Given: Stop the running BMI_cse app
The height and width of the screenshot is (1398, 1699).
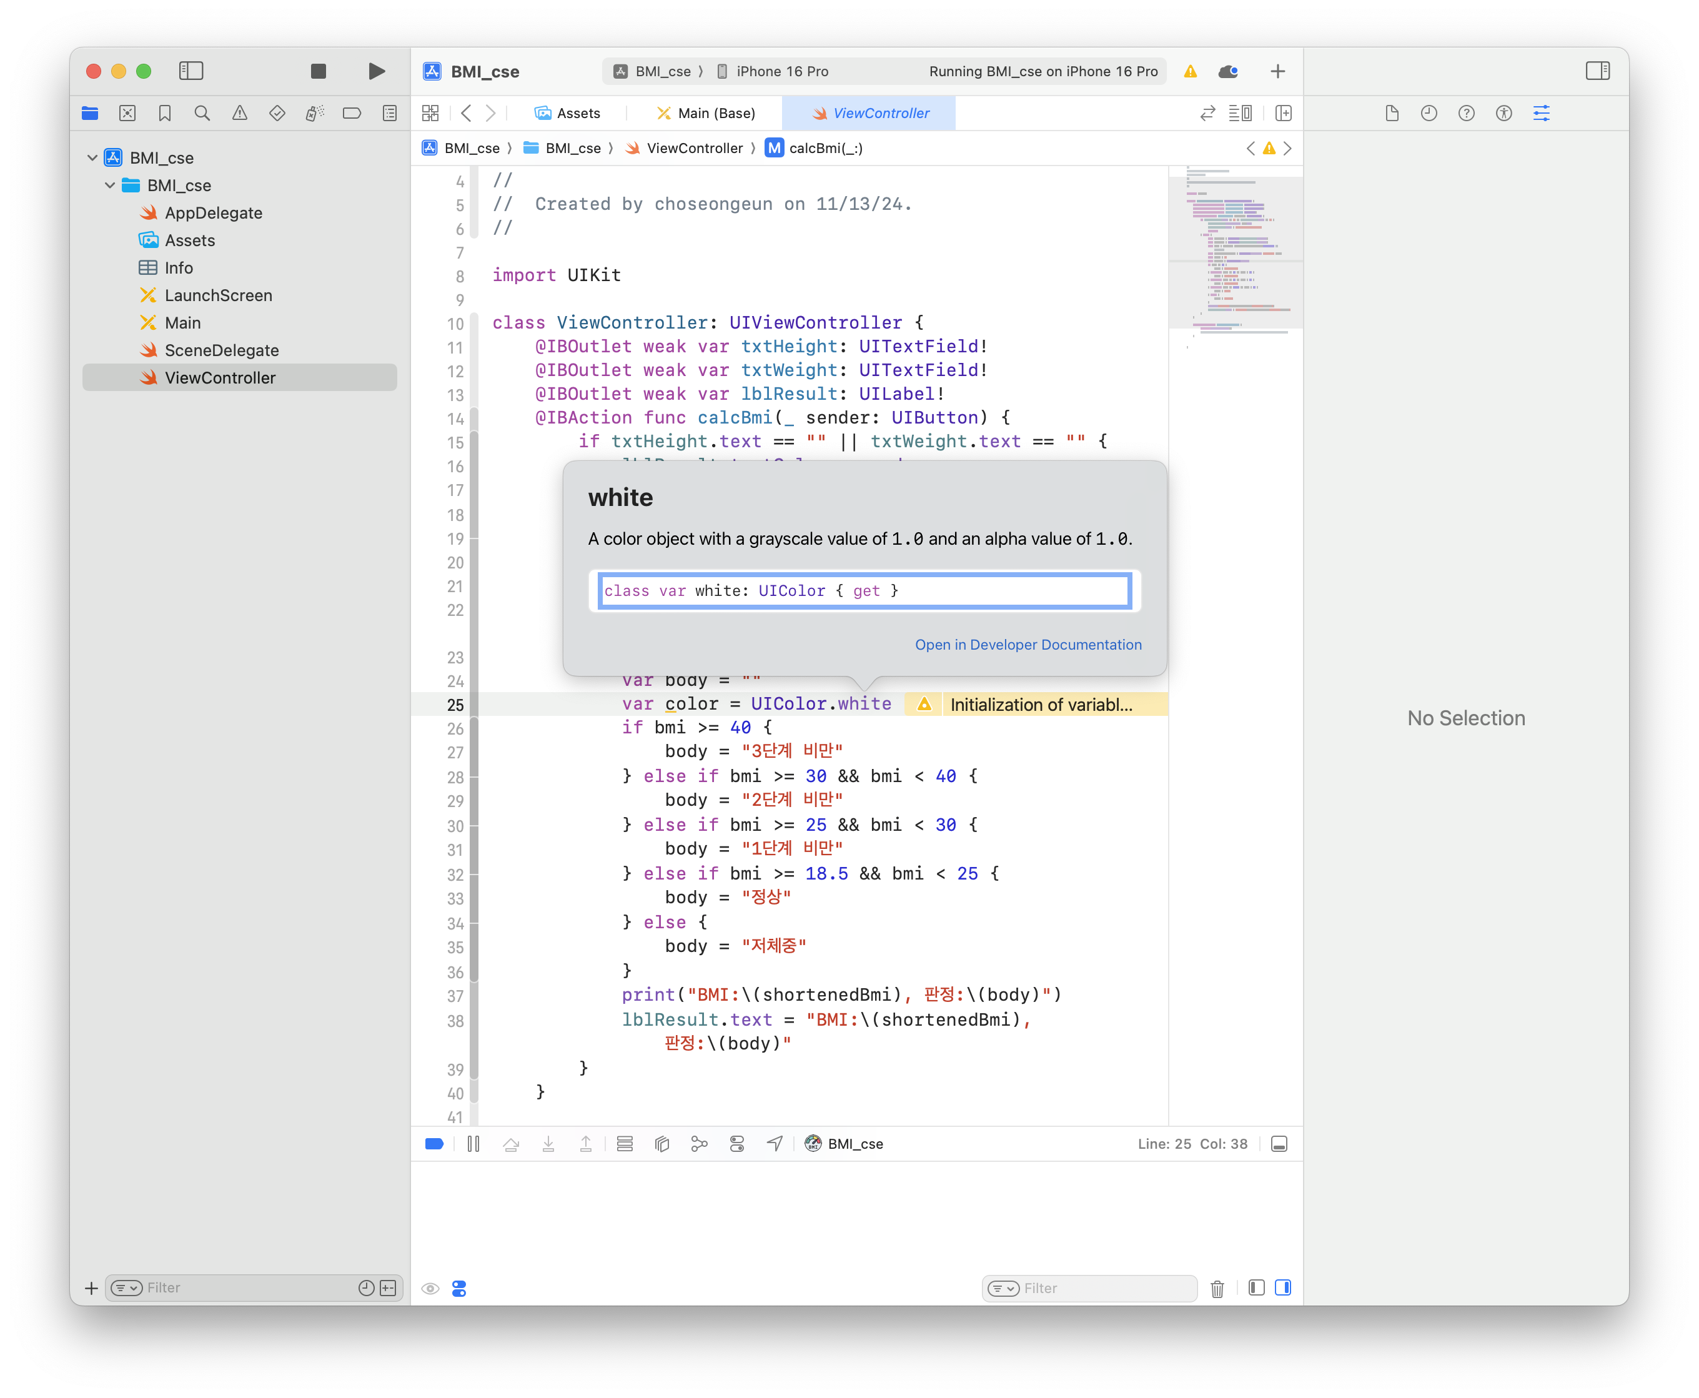Looking at the screenshot, I should click(x=318, y=72).
